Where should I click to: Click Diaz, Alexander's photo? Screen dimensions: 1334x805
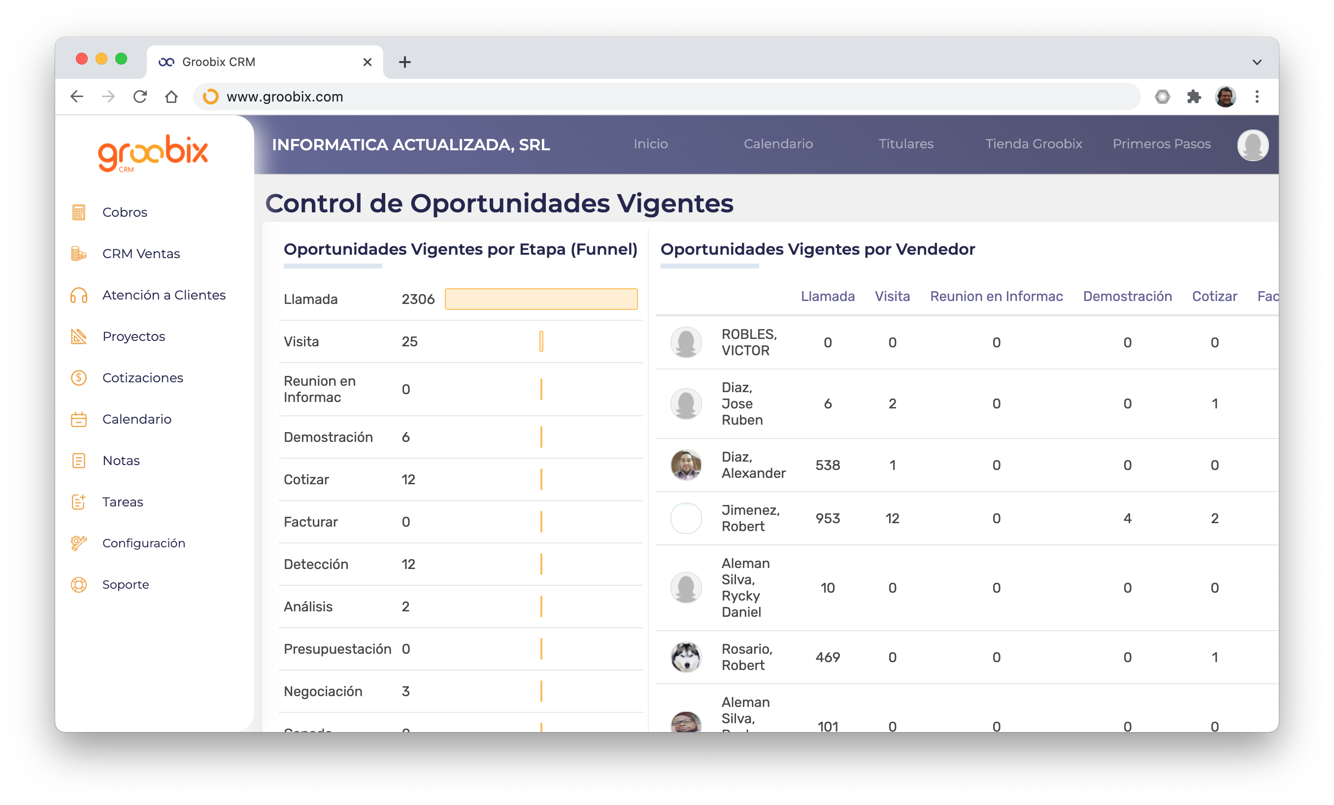coord(686,465)
